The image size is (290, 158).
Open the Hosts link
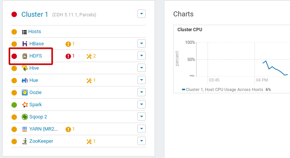(x=34, y=32)
